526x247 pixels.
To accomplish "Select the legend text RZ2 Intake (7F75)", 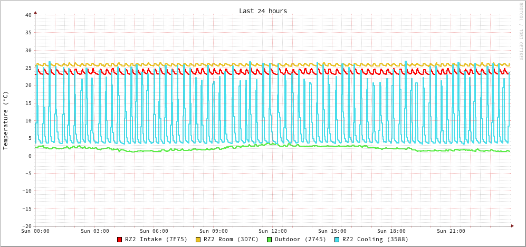I will pos(156,240).
